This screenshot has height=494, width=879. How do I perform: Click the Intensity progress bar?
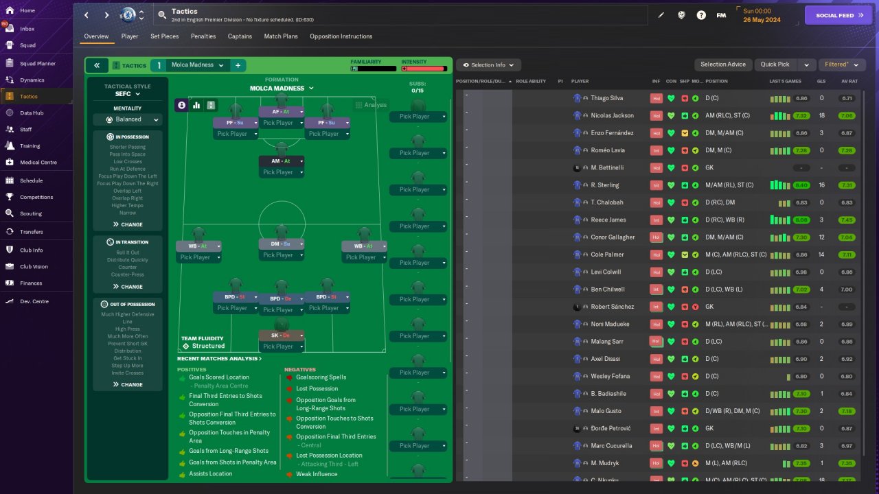point(424,69)
